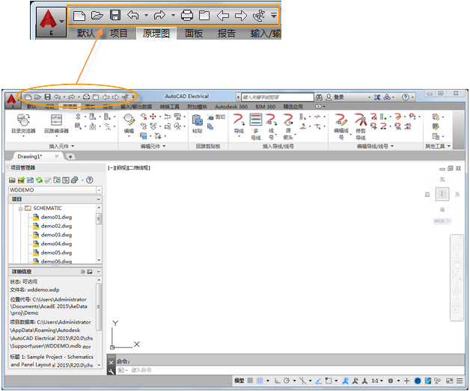Toggle the blue snap mode button in the status bar

tap(260, 381)
